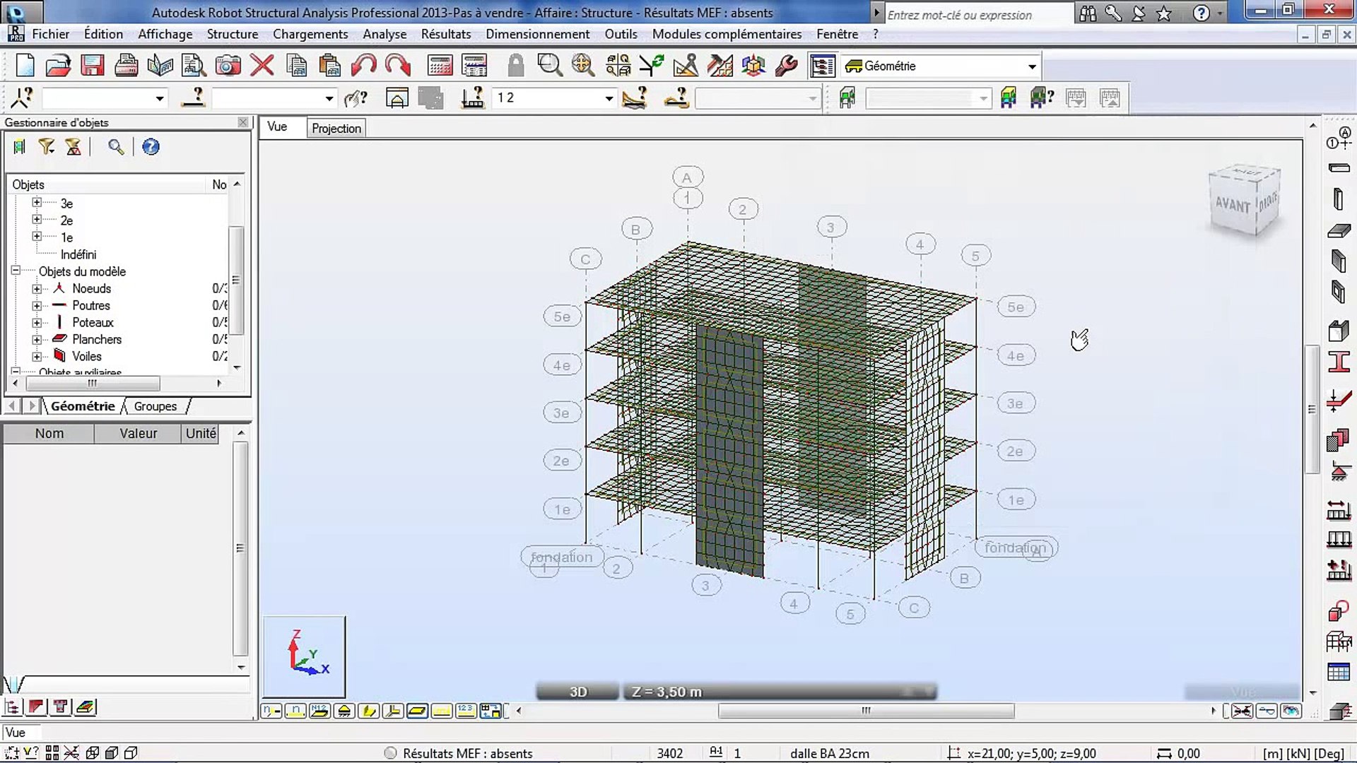Open the Chargements menu
The image size is (1357, 763).
310,34
